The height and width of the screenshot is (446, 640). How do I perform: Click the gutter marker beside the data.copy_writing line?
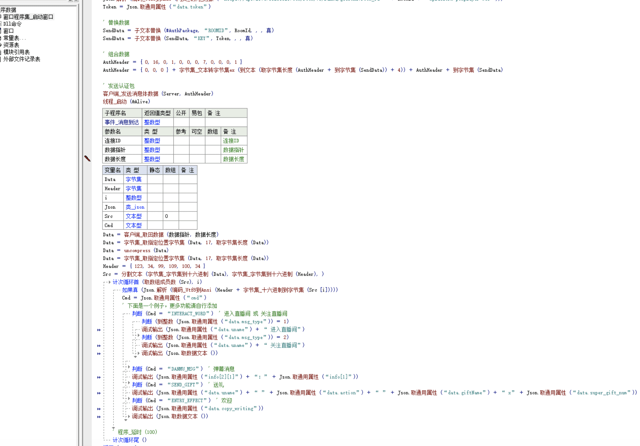(99, 409)
